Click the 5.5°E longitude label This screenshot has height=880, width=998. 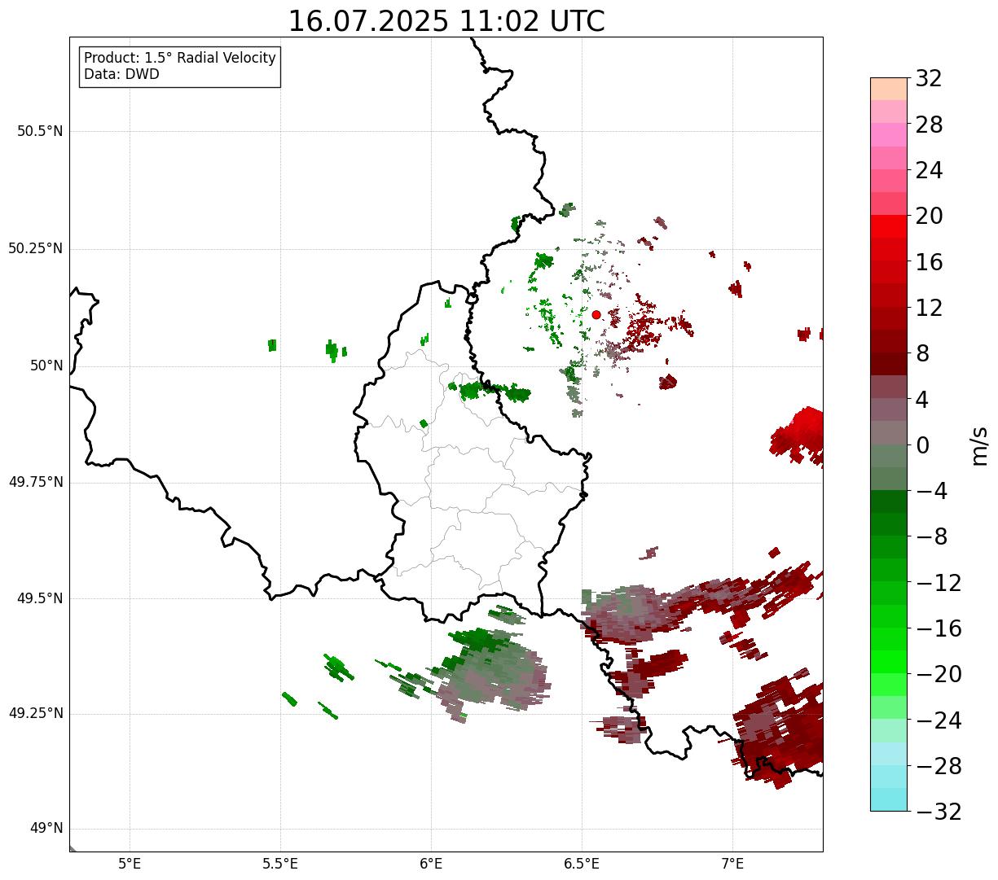coord(280,863)
